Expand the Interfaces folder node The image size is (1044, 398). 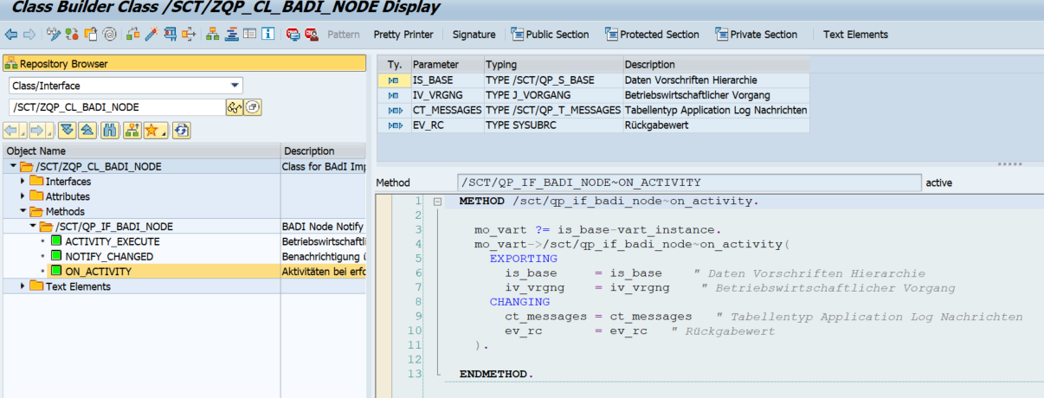point(23,182)
